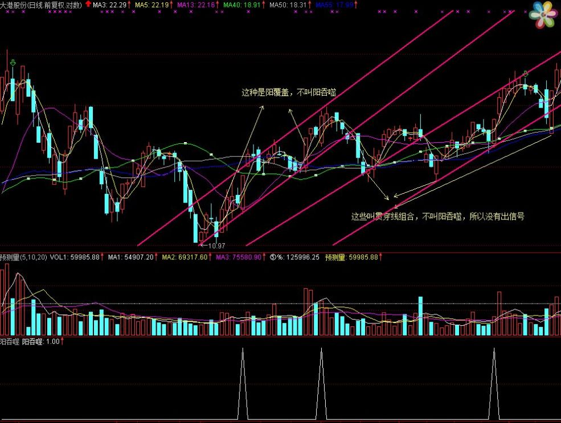Click the red up arrow beside the chart title
The width and height of the screenshot is (561, 423).
tap(88, 5)
